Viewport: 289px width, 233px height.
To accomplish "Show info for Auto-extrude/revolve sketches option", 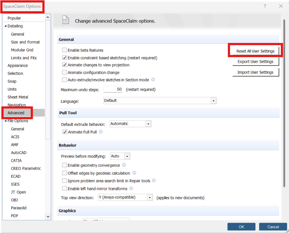I will click(x=153, y=80).
